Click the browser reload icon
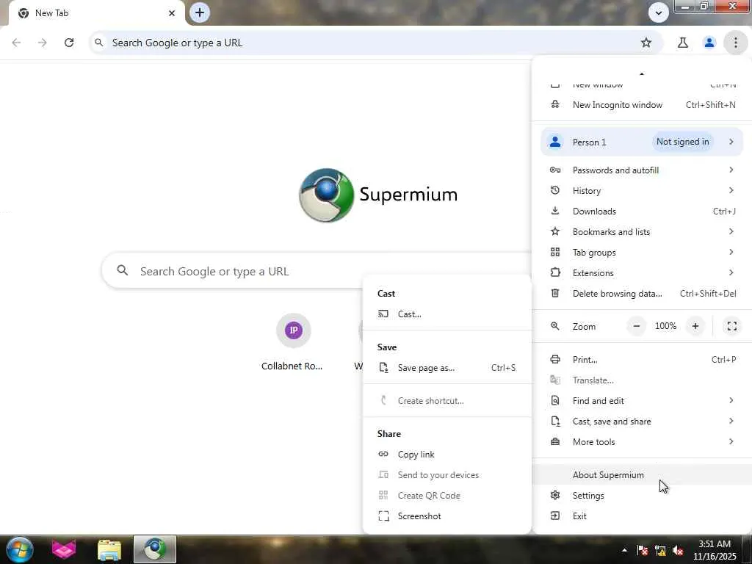The width and height of the screenshot is (752, 564). click(x=69, y=43)
